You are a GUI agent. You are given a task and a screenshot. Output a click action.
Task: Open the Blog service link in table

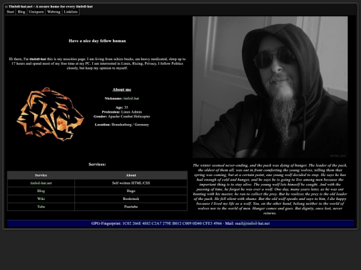(41, 191)
